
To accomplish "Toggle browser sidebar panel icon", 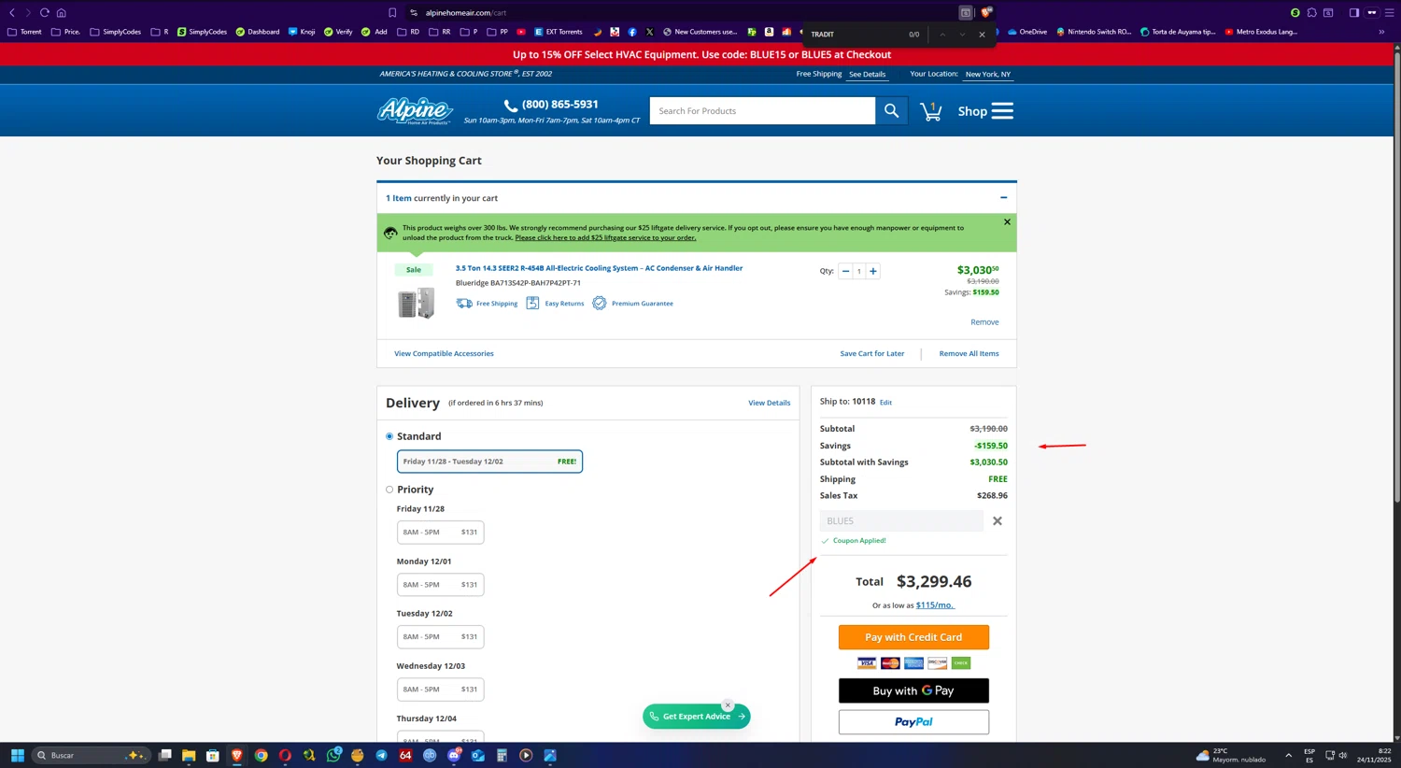I will click(1353, 13).
